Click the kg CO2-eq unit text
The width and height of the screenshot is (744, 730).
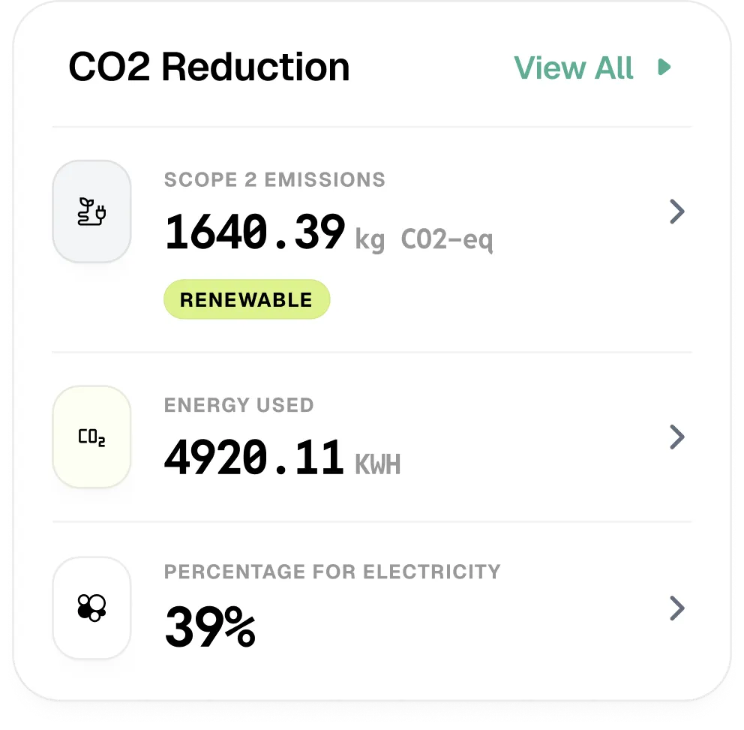pyautogui.click(x=424, y=240)
